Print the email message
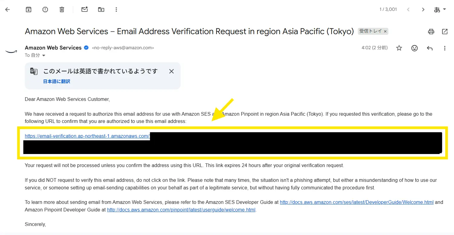Screen dimensions: 454x235 point(431,31)
